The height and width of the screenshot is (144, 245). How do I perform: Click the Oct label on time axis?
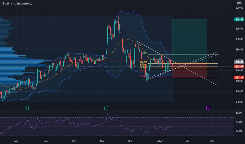(x=74, y=141)
